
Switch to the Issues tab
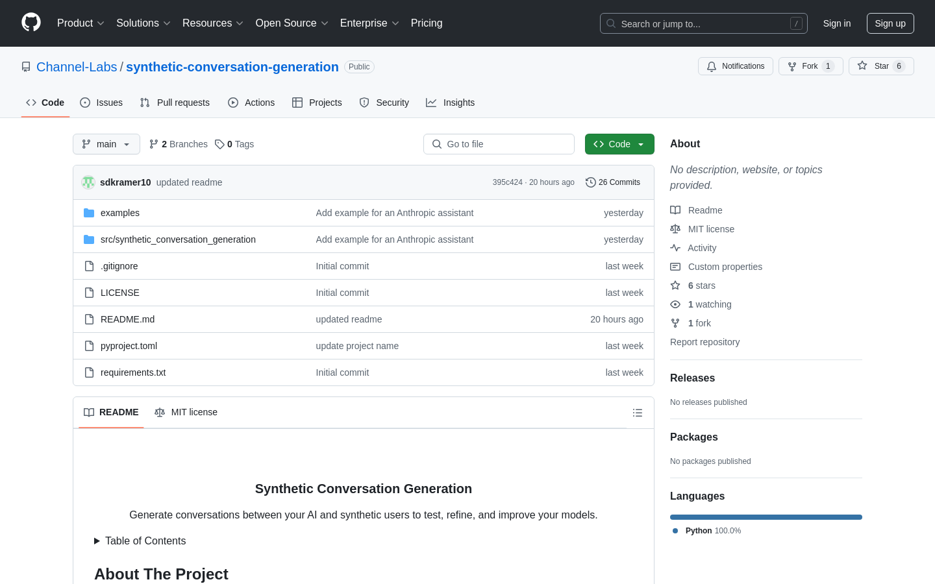pyautogui.click(x=101, y=103)
